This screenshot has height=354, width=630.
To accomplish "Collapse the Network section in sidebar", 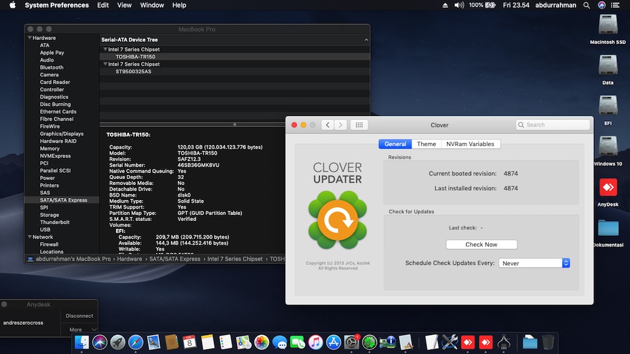I will pos(29,237).
